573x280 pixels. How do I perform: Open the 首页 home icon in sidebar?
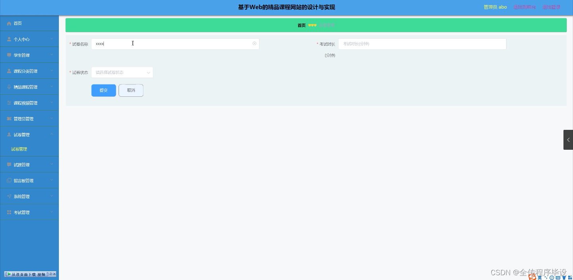[x=9, y=23]
